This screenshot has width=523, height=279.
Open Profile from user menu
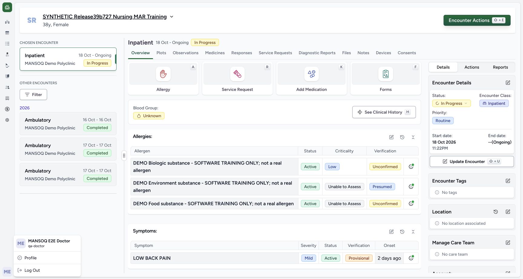pos(48,258)
